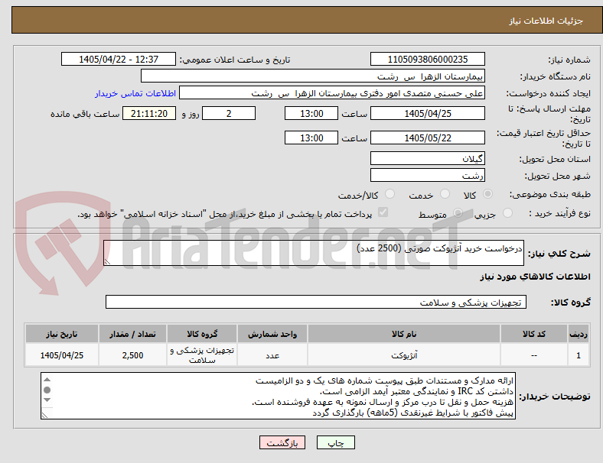Click the goods group cell in table row
This screenshot has height=463, width=603.
(x=202, y=355)
